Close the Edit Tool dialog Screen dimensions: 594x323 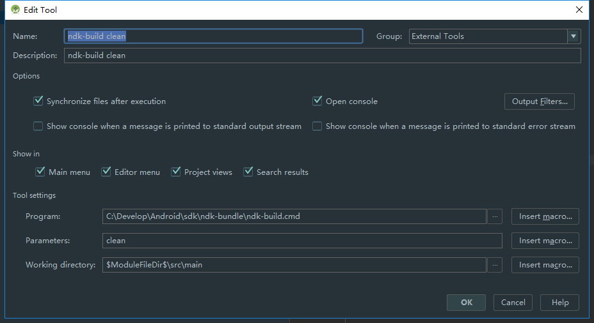coord(579,10)
